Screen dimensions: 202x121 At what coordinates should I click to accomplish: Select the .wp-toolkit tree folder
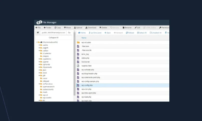(46, 98)
